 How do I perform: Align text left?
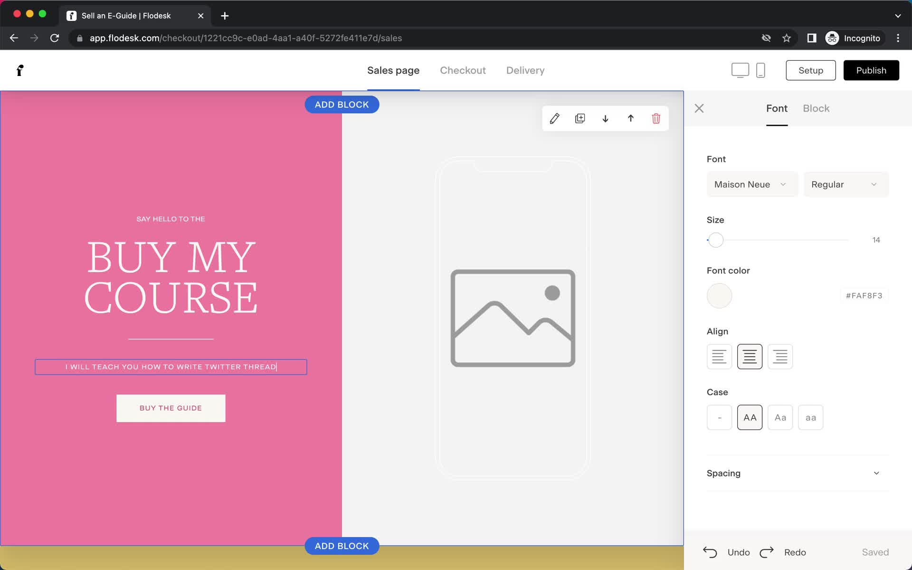pos(719,356)
